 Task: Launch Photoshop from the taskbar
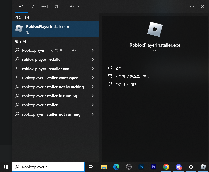tap(141, 167)
